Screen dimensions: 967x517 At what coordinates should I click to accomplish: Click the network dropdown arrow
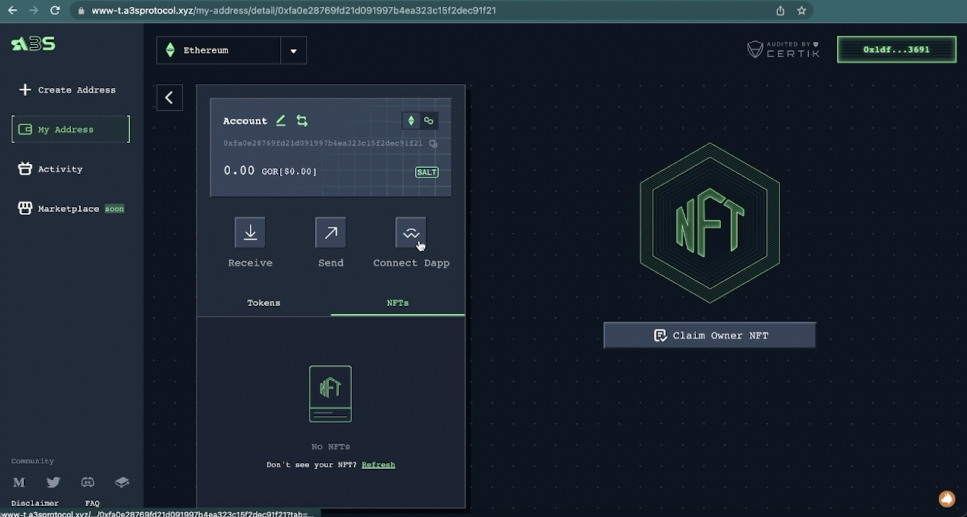coord(293,51)
